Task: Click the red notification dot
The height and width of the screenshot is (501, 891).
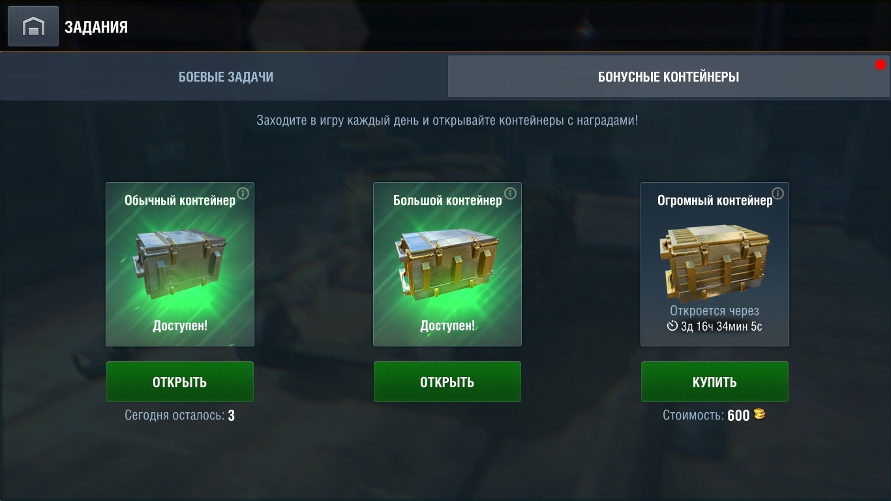Action: pos(881,65)
